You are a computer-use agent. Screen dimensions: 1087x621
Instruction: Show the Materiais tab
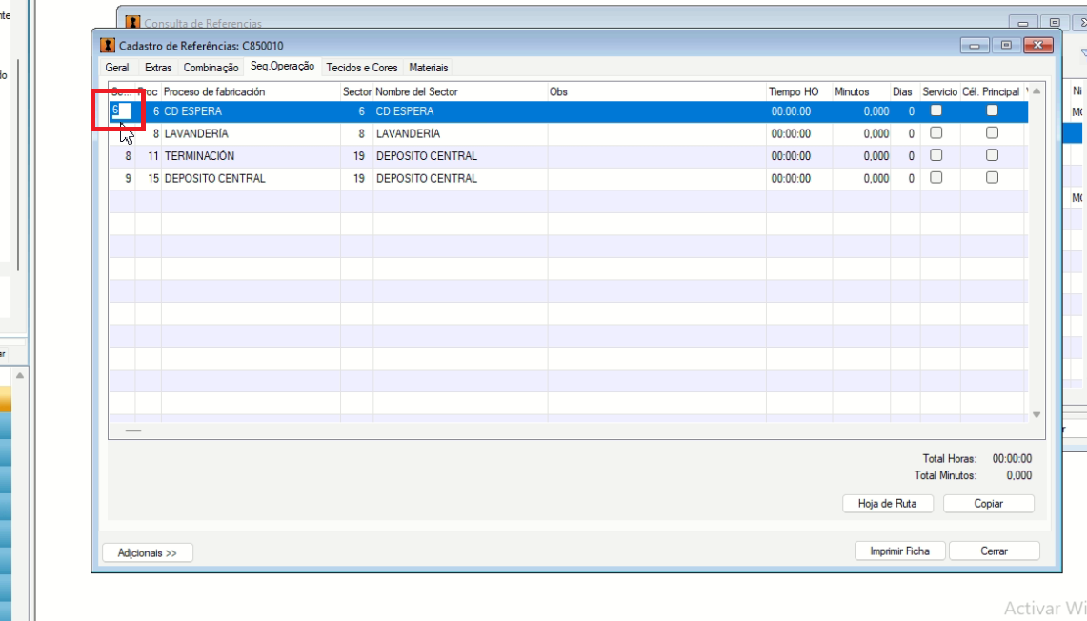coord(429,68)
